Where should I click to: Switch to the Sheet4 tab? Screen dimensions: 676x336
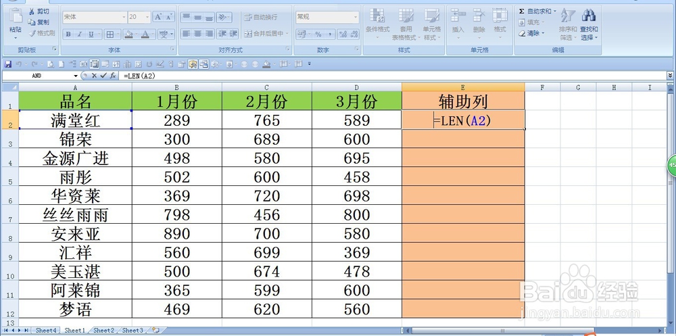coord(46,331)
